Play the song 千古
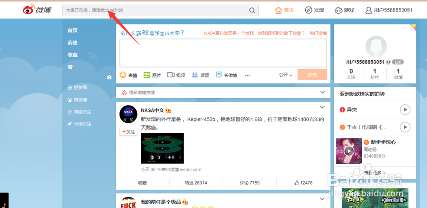427x208 pixels. pos(405,127)
